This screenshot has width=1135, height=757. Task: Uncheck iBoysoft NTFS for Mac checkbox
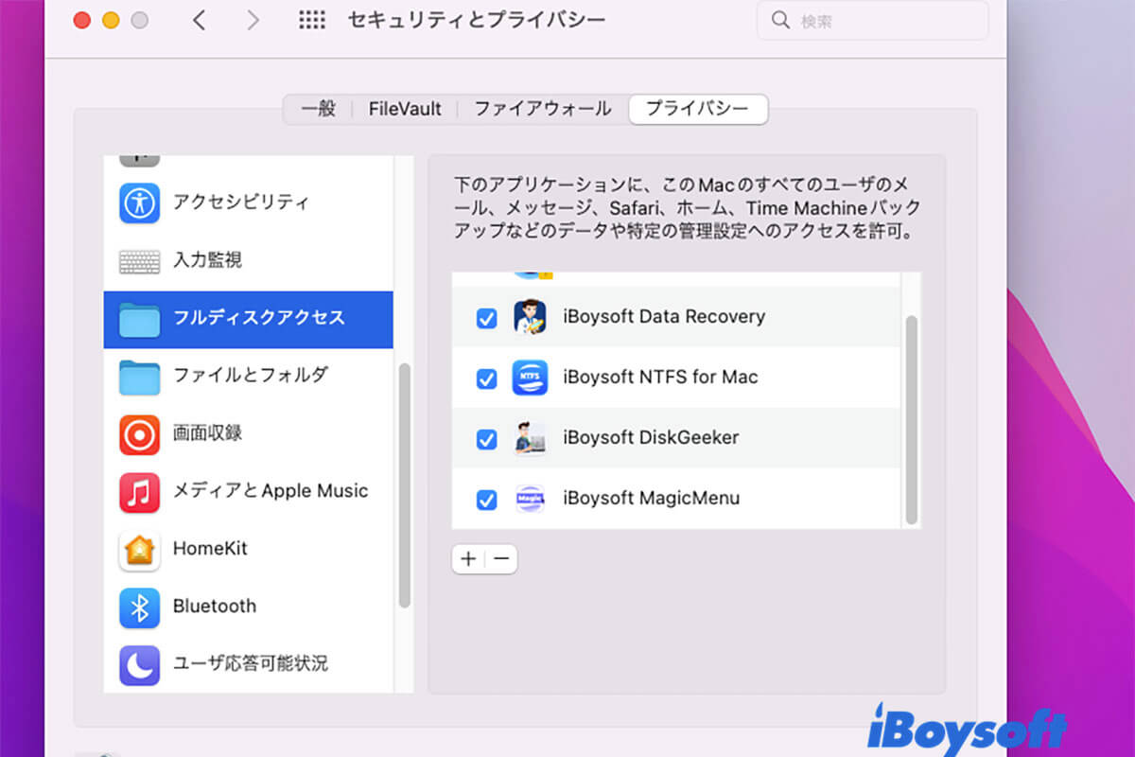pos(486,378)
